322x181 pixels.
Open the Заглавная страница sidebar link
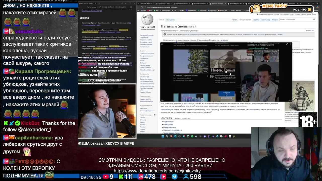(x=147, y=35)
